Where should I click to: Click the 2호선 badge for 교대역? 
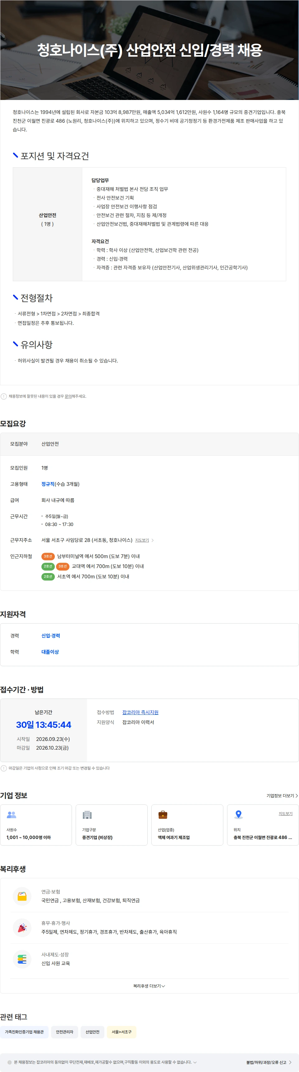pyautogui.click(x=48, y=567)
